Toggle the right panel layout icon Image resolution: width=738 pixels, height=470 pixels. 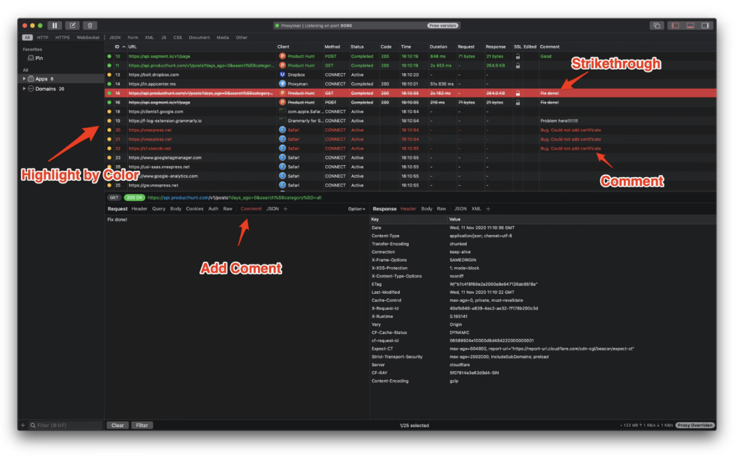(705, 25)
